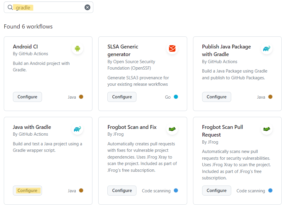Image resolution: width=284 pixels, height=207 pixels.
Task: Click Frogbot Scan and Fix frog icon
Action: click(172, 129)
